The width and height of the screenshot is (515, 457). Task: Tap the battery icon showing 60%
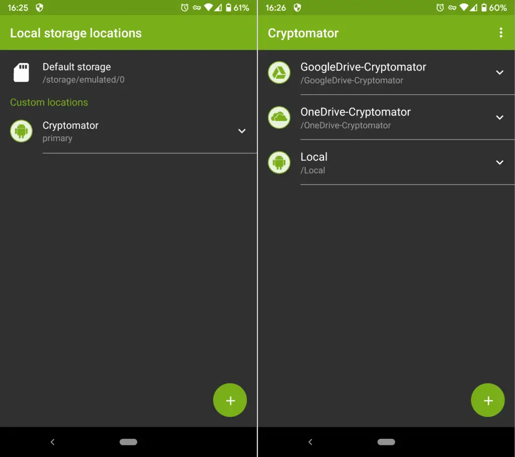pyautogui.click(x=484, y=8)
